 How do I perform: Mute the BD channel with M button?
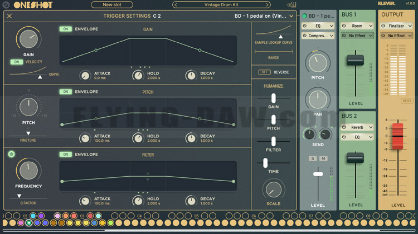click(323, 158)
